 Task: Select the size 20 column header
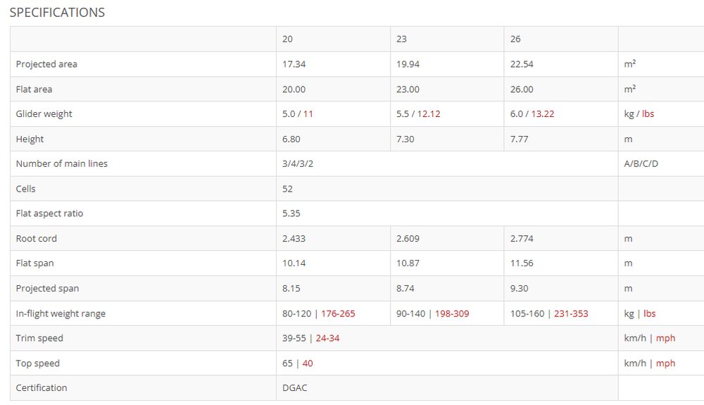(x=287, y=39)
